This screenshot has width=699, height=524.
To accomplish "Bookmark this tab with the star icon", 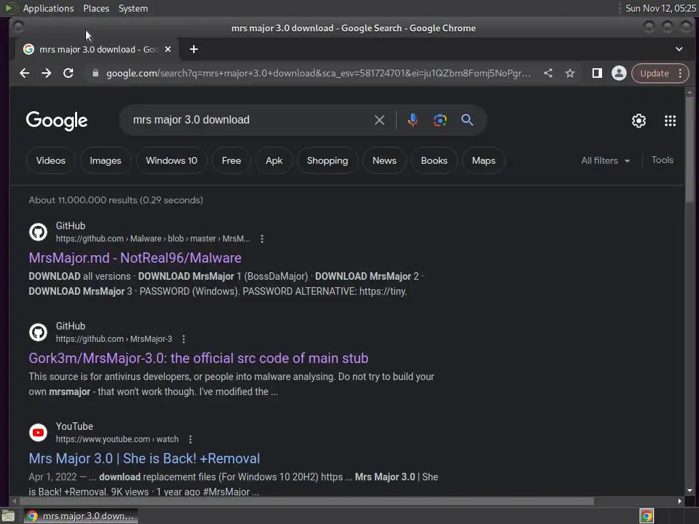I will pyautogui.click(x=570, y=73).
